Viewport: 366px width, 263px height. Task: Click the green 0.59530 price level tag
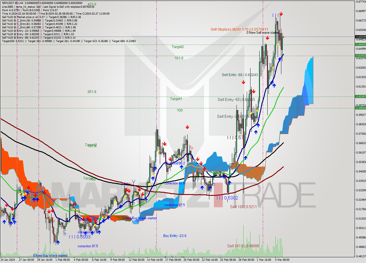coord(360,108)
